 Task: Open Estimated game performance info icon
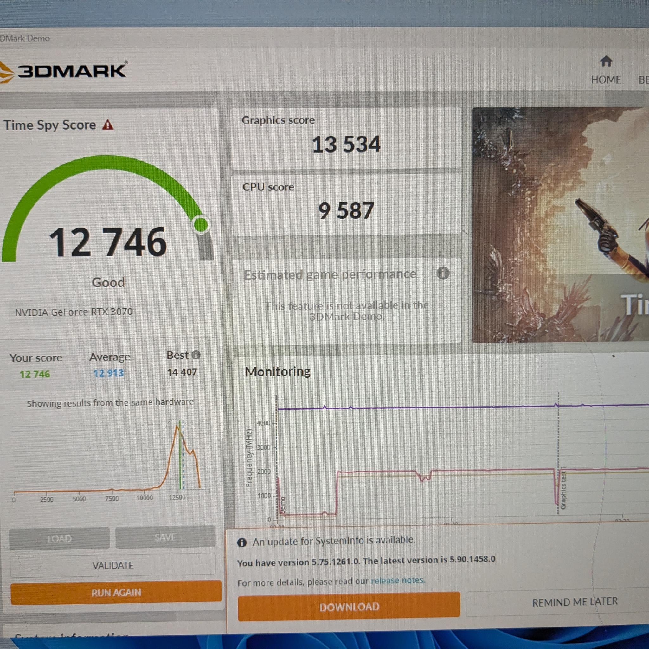click(443, 273)
